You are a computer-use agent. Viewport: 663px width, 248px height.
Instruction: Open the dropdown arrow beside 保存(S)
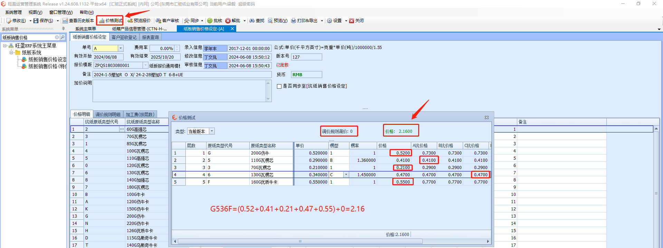point(58,21)
